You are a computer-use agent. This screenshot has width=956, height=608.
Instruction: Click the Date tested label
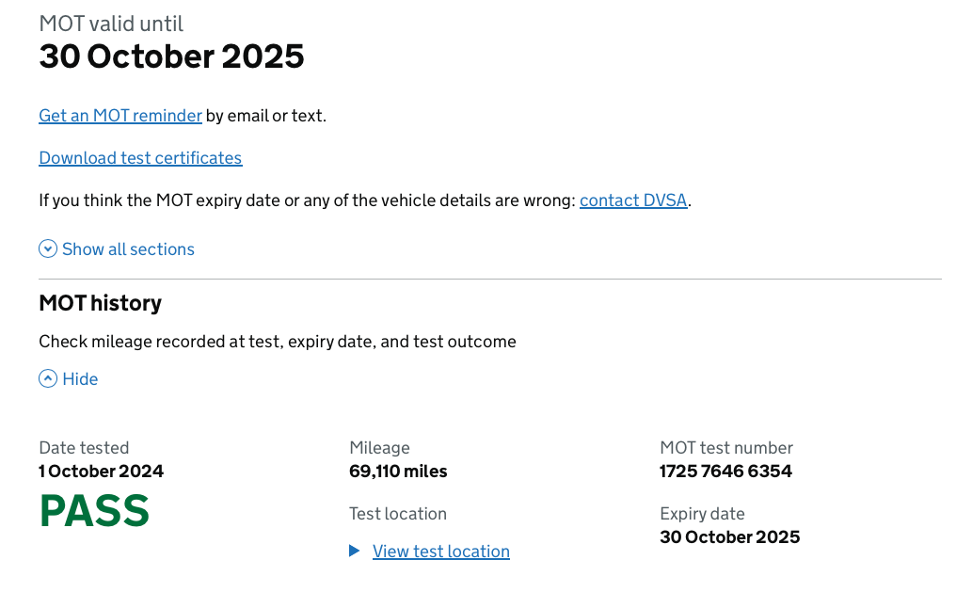(84, 448)
